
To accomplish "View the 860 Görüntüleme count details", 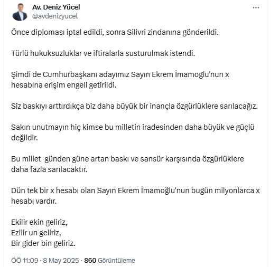I will 109,261.
